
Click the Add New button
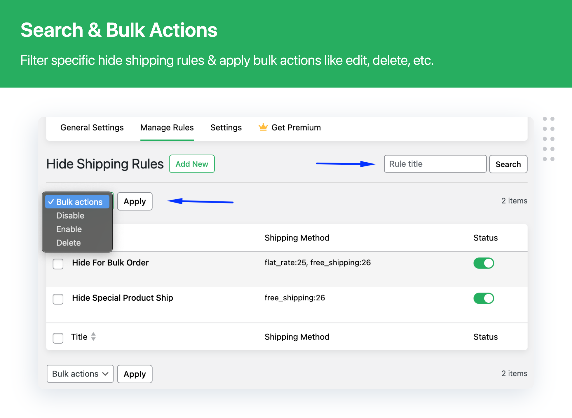coord(192,164)
